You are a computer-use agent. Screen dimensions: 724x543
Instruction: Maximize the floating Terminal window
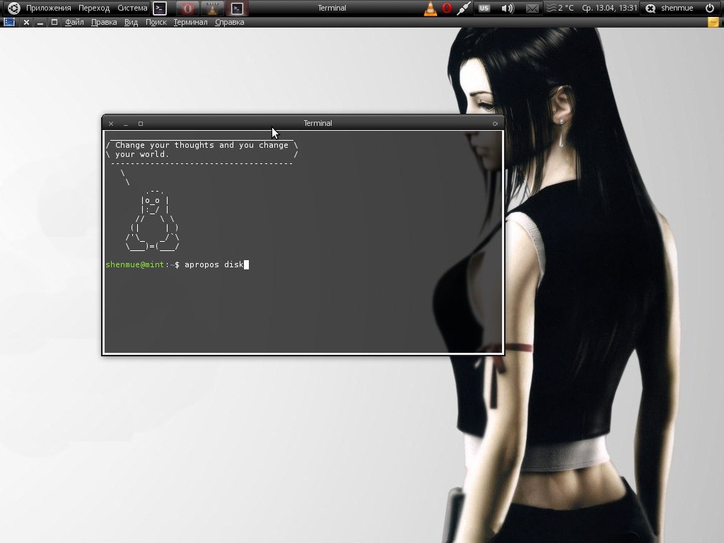pos(141,124)
